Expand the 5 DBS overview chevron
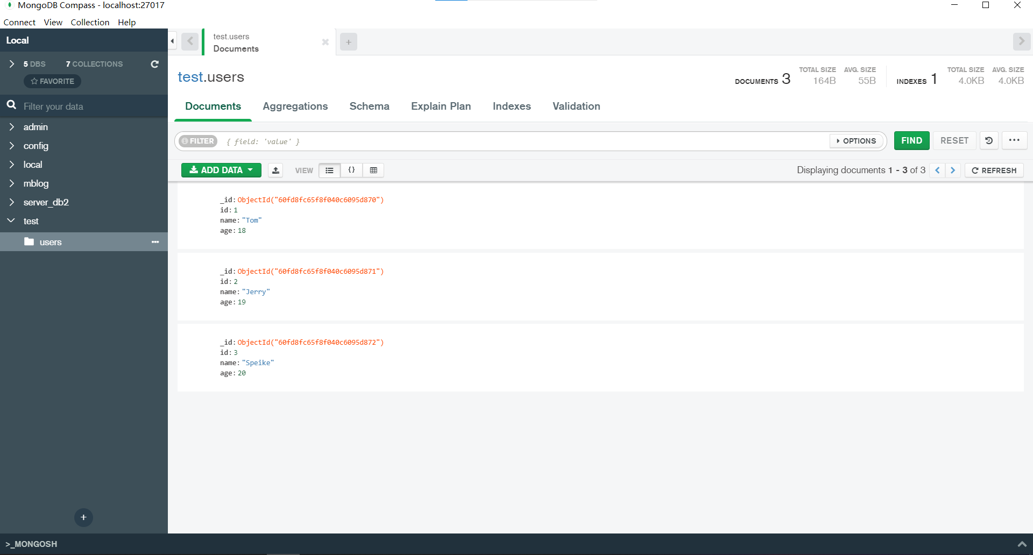The image size is (1033, 555). [x=11, y=64]
